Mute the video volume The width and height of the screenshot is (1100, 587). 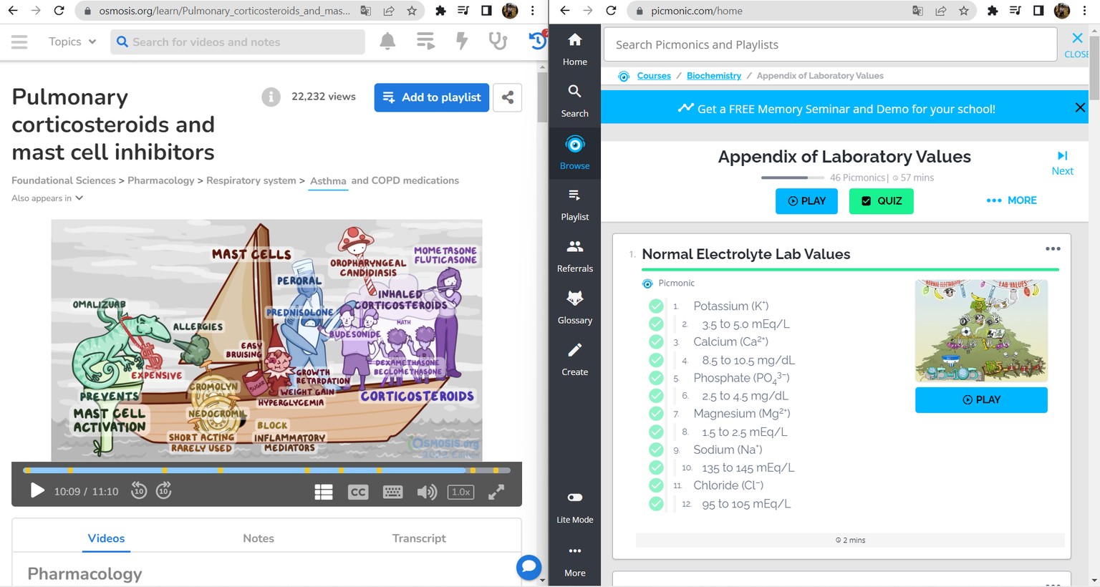click(x=427, y=492)
